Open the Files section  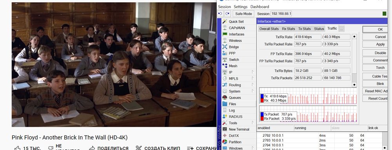pos(232,104)
